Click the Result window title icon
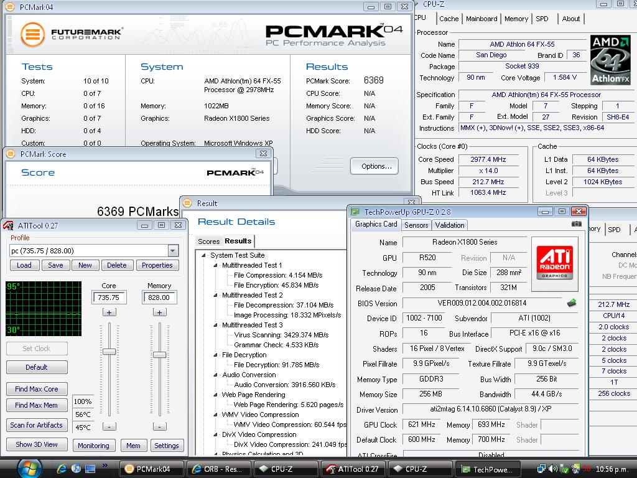 [187, 203]
